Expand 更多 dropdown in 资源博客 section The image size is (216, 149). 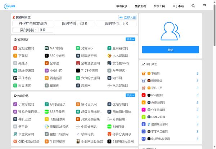pyautogui.click(x=130, y=39)
